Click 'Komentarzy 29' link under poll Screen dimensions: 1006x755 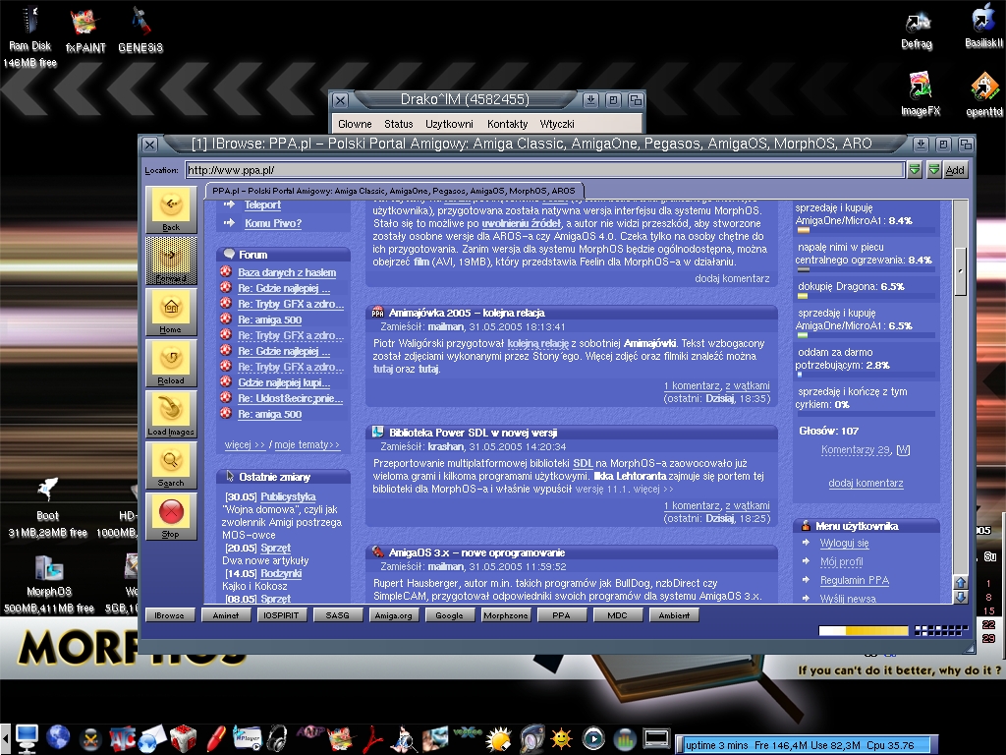(x=856, y=450)
